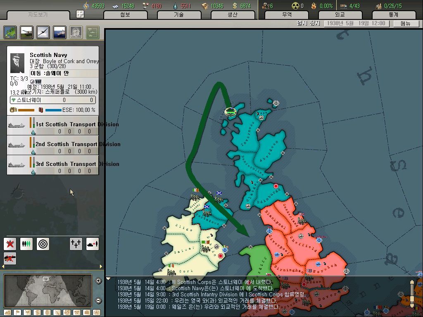The image size is (423, 317).
Task: Click the reorganize soldiers icon
Action: point(26,244)
